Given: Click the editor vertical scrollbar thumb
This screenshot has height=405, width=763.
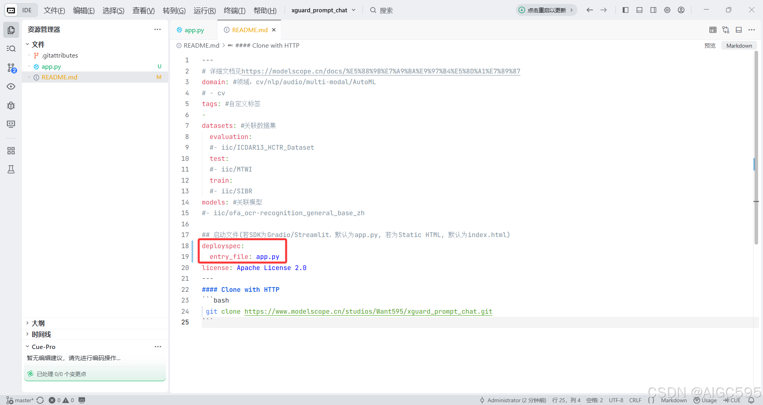Looking at the screenshot, I should coord(756,148).
